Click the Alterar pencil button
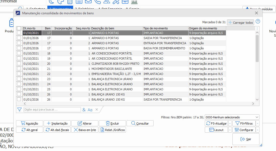The height and width of the screenshot is (151, 276). 85,123
